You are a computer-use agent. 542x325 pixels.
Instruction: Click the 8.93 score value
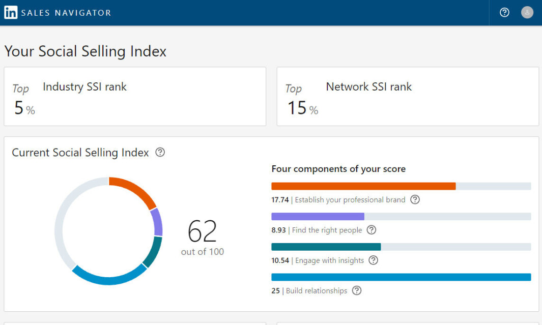click(x=278, y=230)
